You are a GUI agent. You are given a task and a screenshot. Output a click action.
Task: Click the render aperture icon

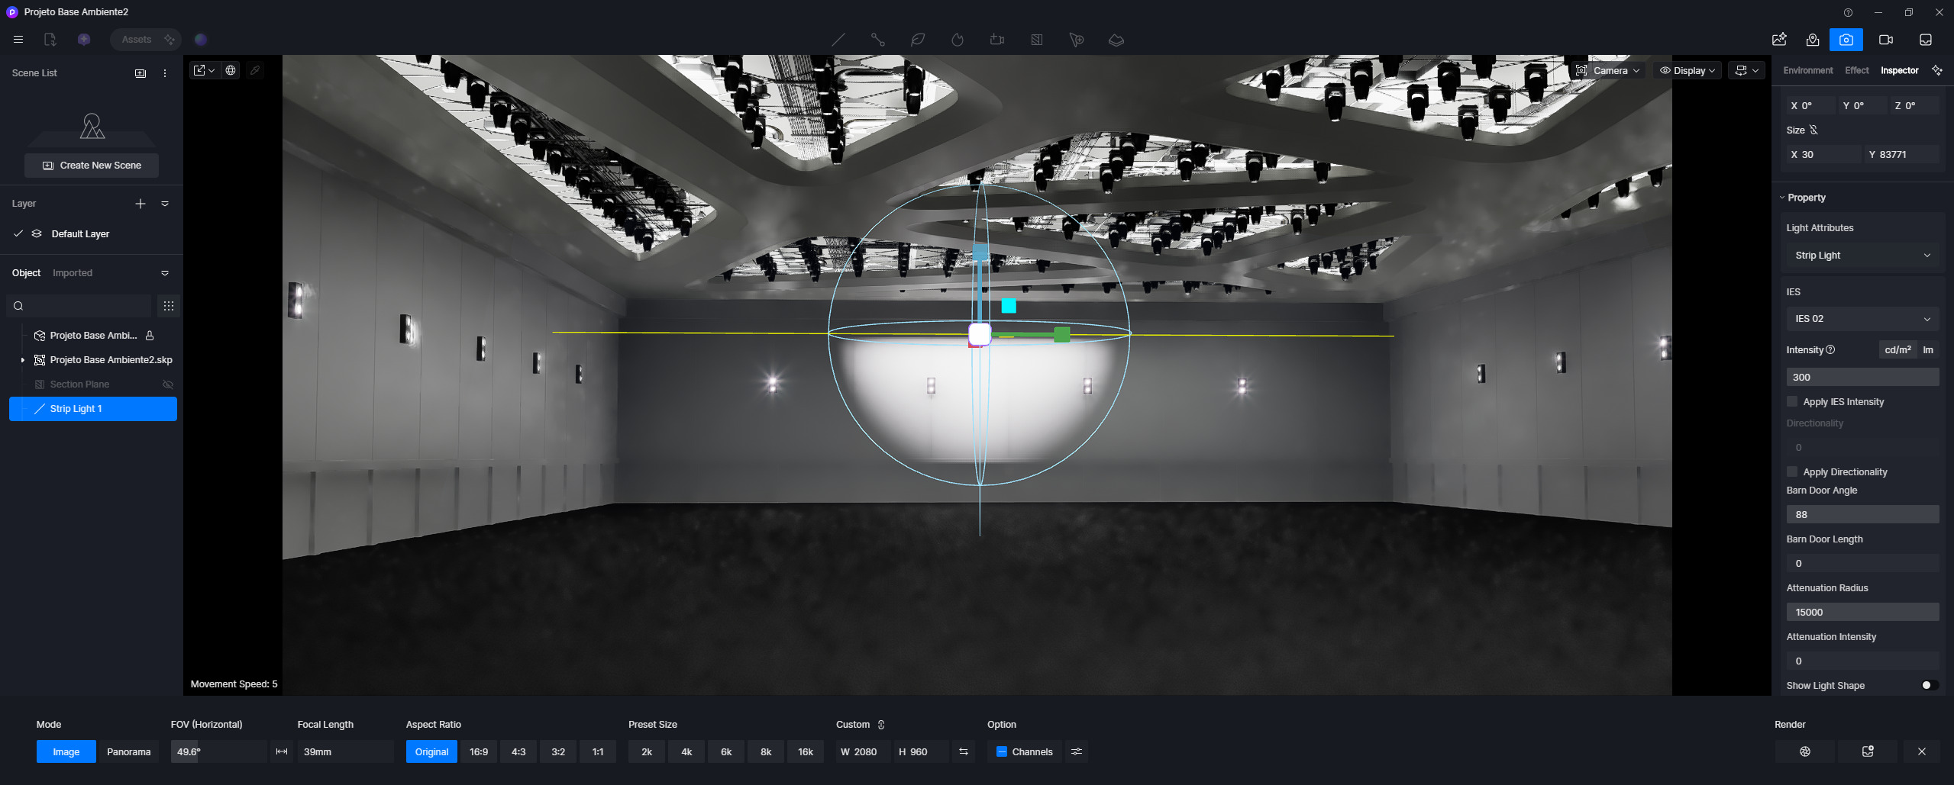(1804, 751)
